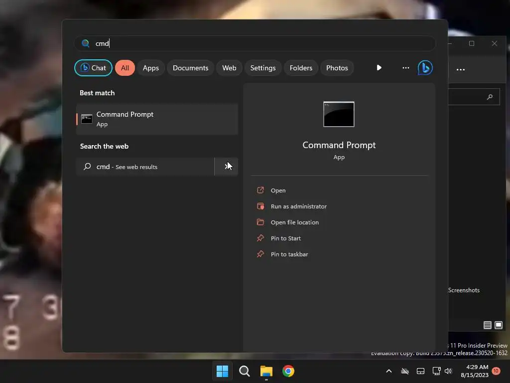Open cmd See web results entry

145,167
